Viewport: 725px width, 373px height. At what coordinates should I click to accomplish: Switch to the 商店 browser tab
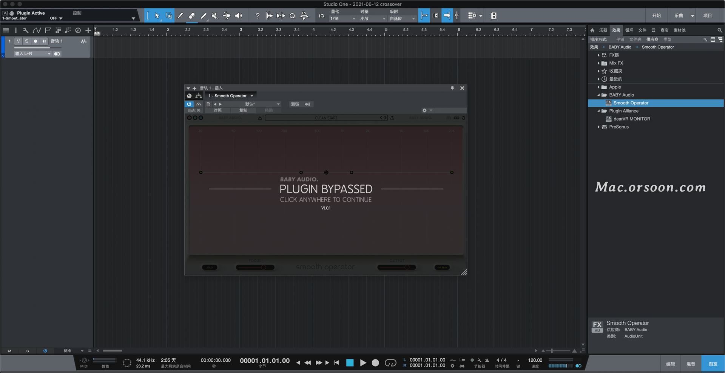(x=665, y=30)
